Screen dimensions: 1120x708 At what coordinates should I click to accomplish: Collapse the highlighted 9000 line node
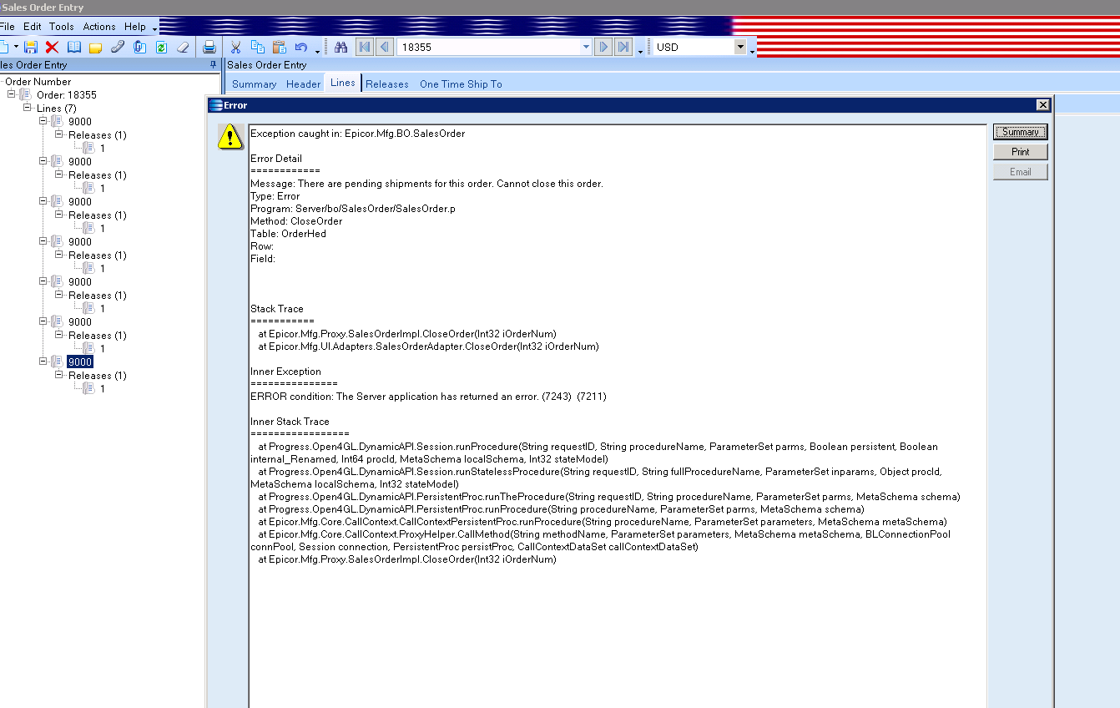point(43,362)
